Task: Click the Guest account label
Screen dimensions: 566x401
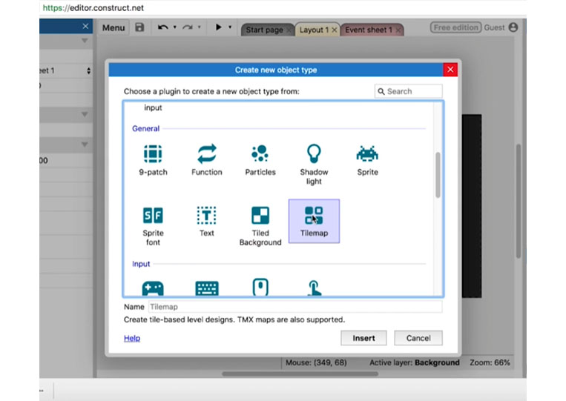Action: point(494,27)
